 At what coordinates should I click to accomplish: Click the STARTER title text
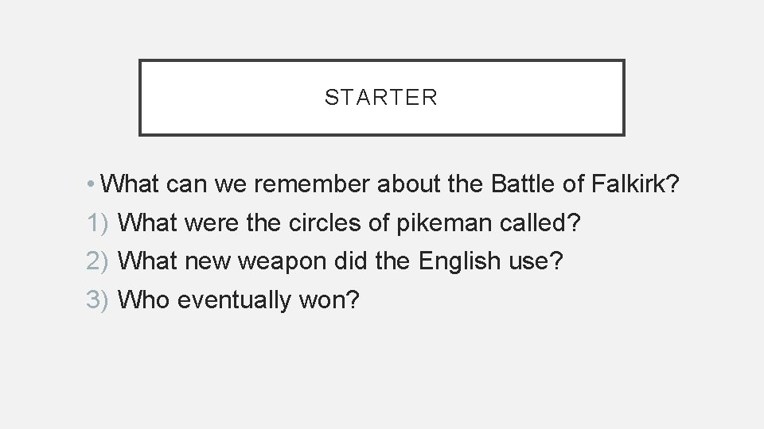[381, 98]
